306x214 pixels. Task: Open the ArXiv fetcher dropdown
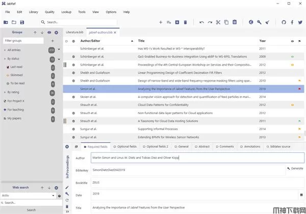tap(53, 196)
